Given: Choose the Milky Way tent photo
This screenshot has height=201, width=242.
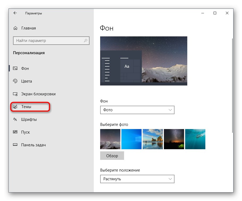Looking at the screenshot, I should [174, 139].
